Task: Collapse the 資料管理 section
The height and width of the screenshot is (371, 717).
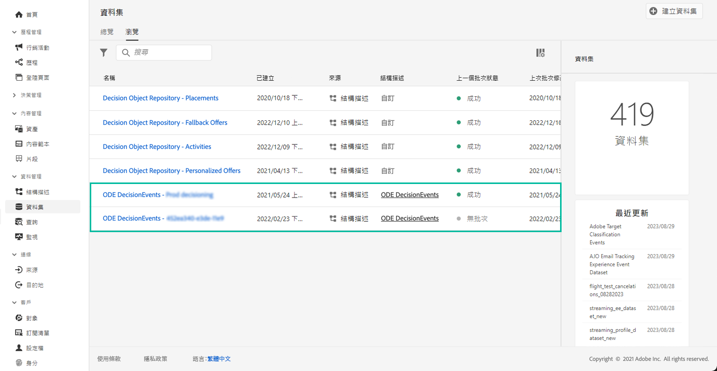Action: pos(14,176)
